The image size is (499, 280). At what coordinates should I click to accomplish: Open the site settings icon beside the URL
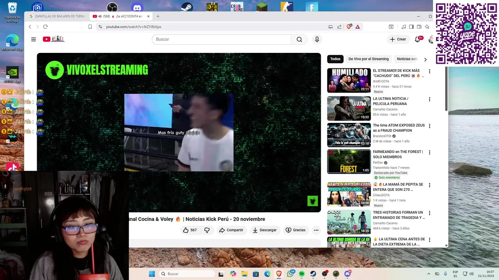[x=100, y=27]
